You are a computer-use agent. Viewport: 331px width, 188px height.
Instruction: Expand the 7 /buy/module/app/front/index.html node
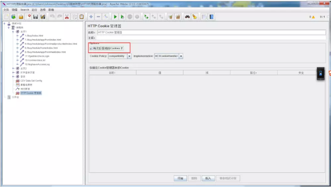(x=17, y=40)
